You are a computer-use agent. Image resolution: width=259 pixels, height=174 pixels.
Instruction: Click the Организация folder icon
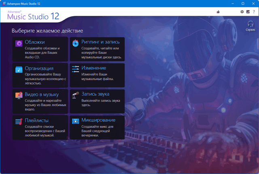pos(19,69)
